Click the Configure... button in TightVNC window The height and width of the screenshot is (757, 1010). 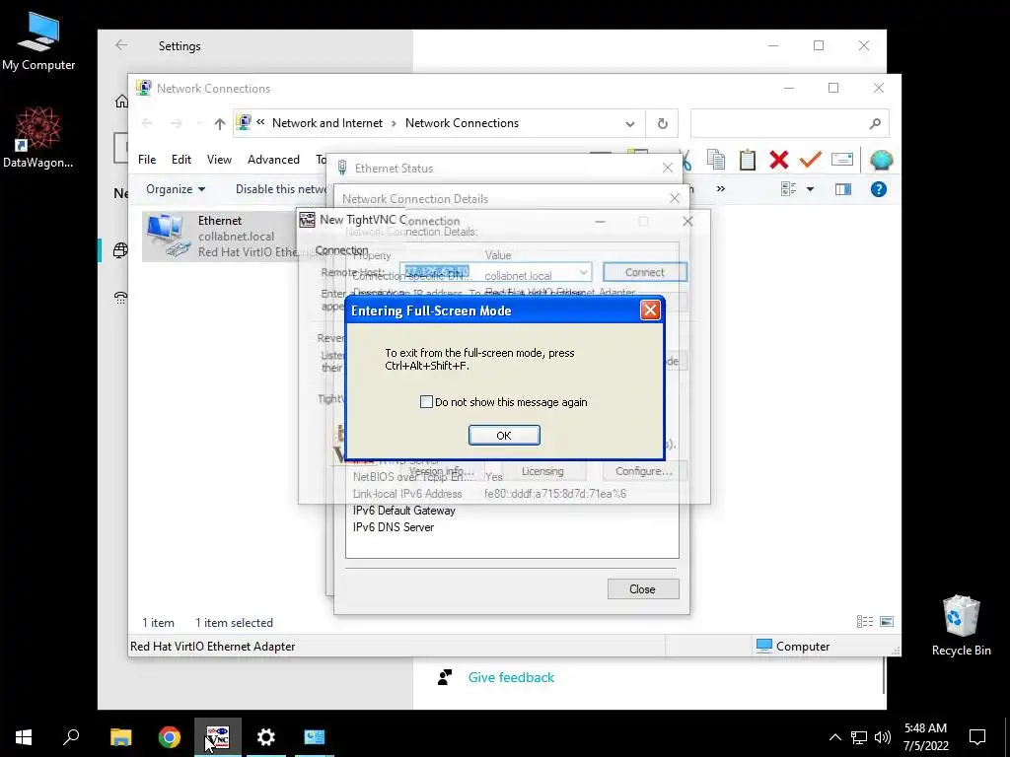point(643,471)
